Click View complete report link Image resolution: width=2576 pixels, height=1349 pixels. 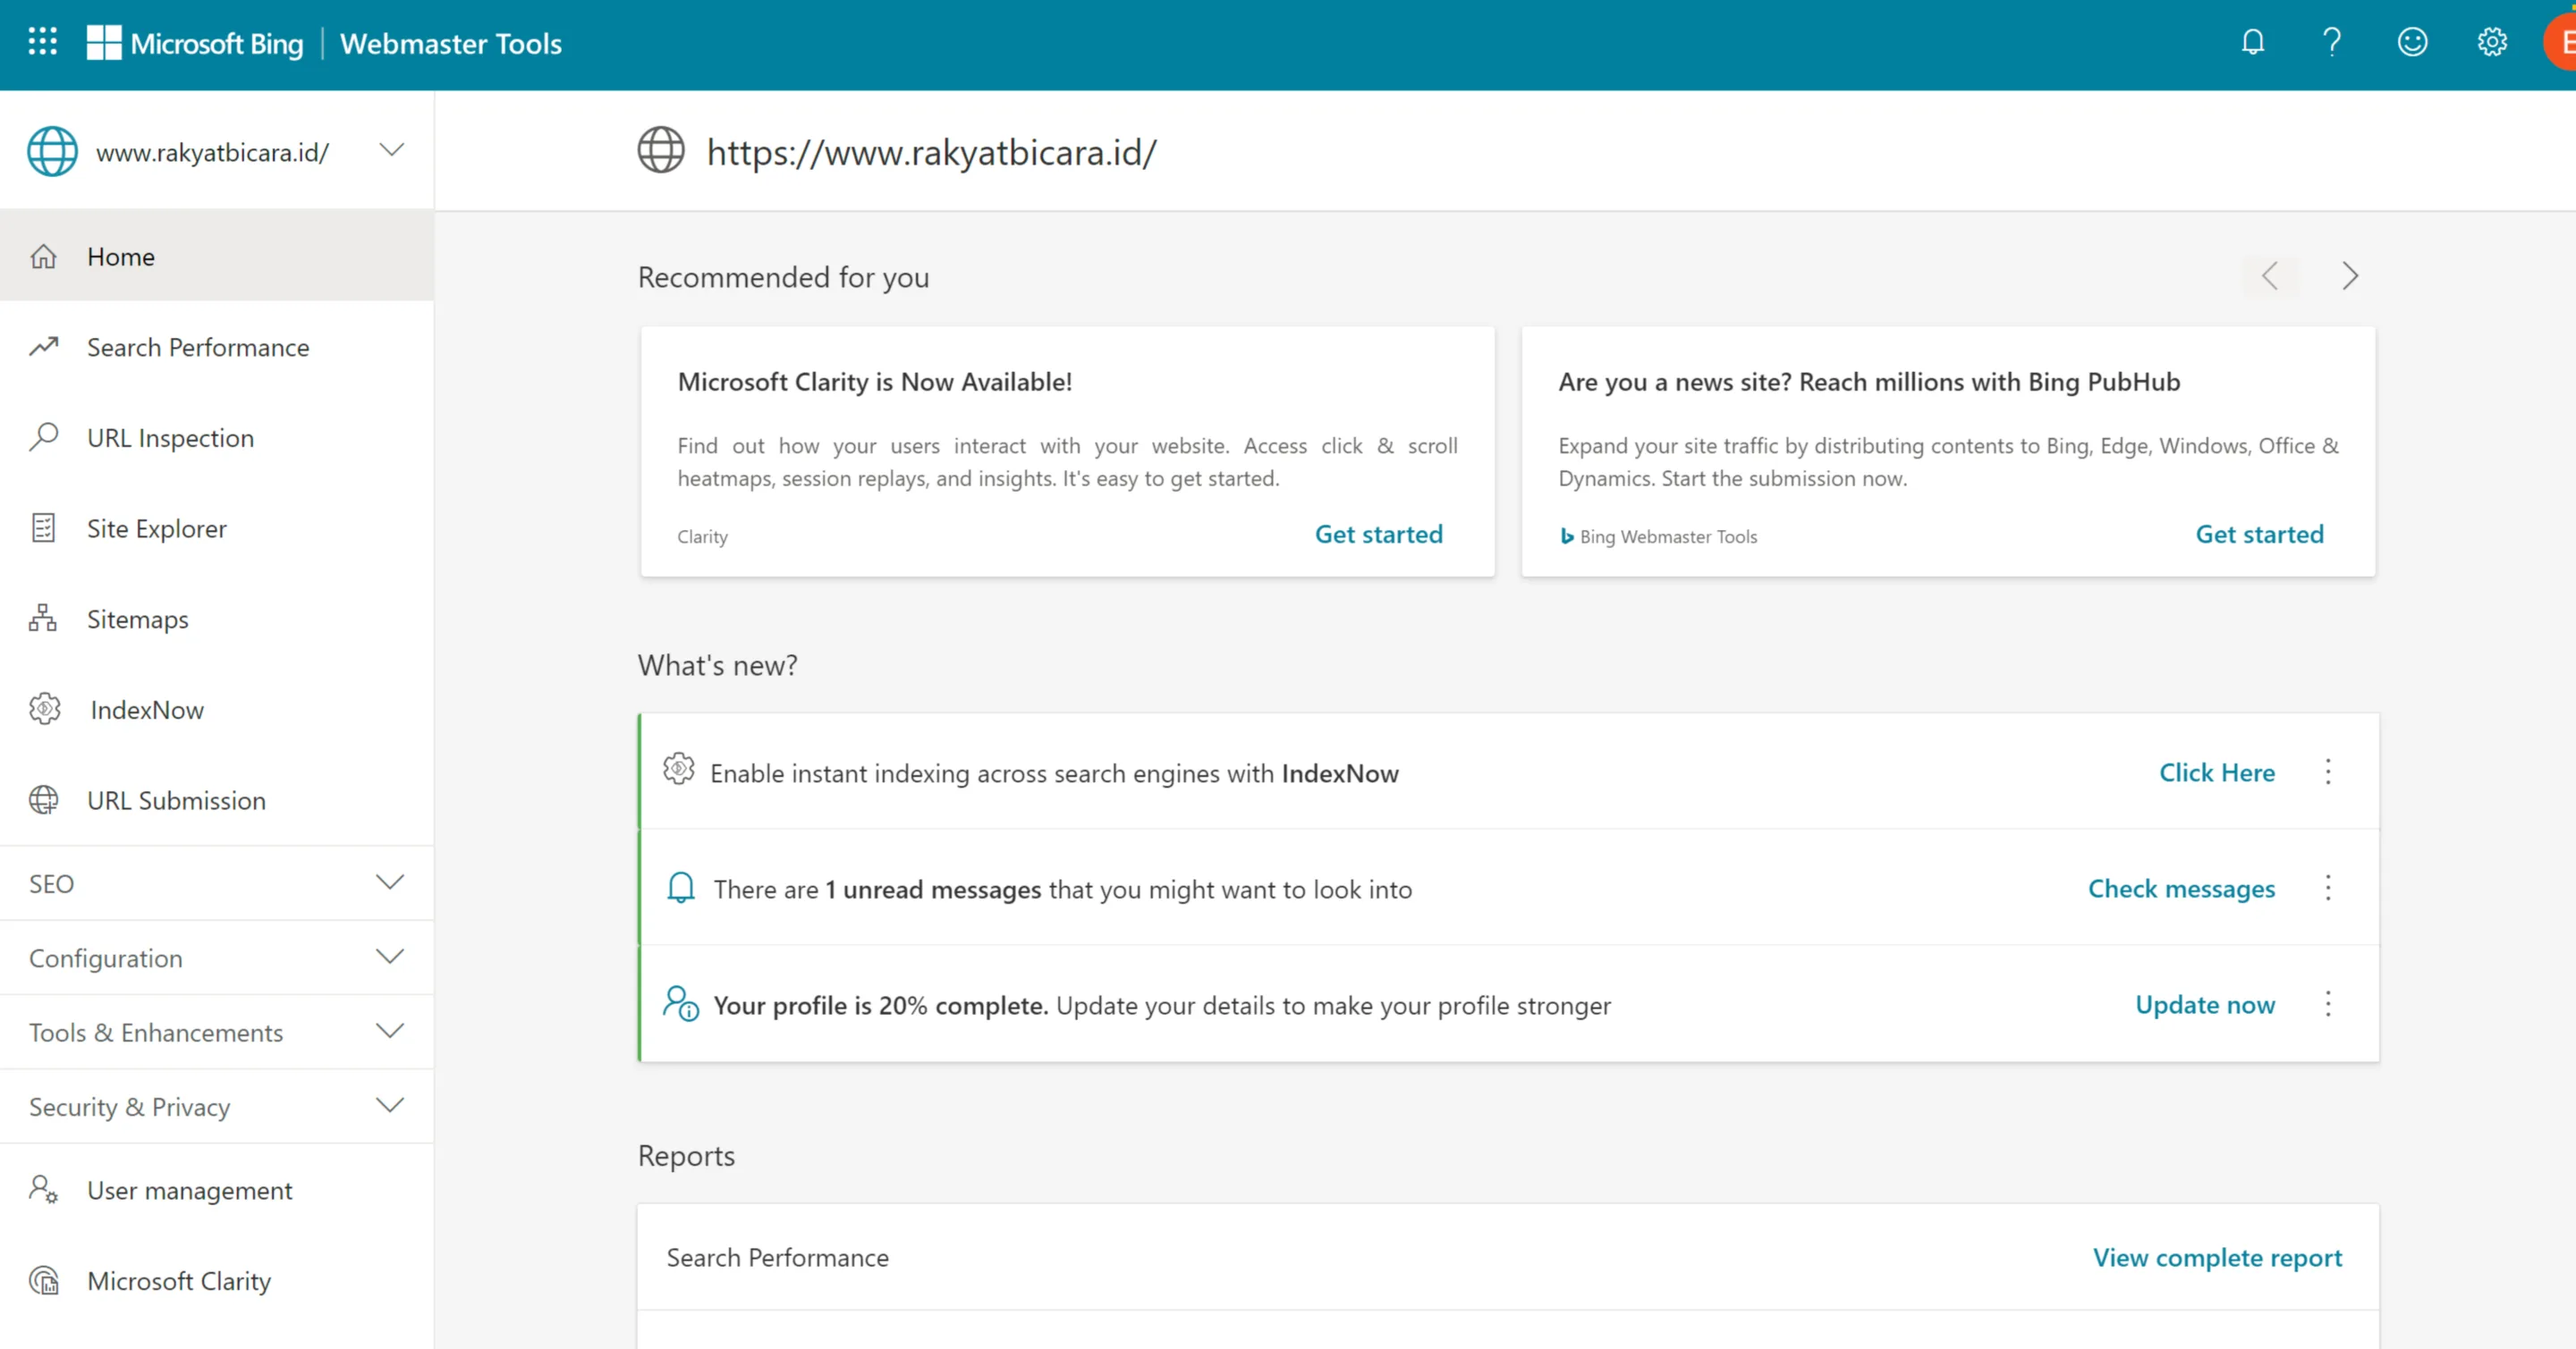(x=2217, y=1257)
